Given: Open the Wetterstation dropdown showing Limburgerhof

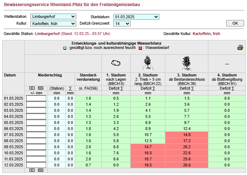Looking at the screenshot, I should coord(53,16).
